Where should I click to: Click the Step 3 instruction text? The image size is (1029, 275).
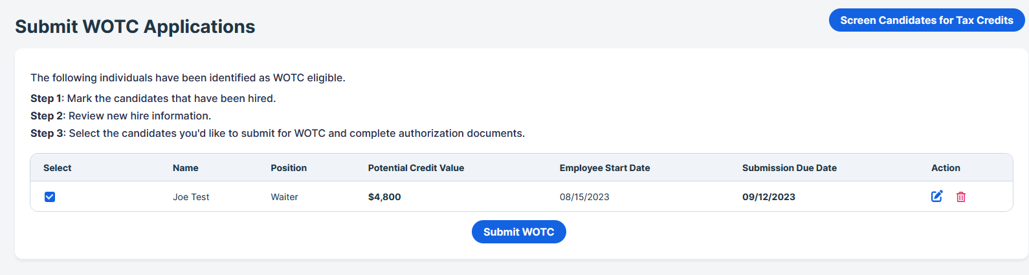[278, 133]
